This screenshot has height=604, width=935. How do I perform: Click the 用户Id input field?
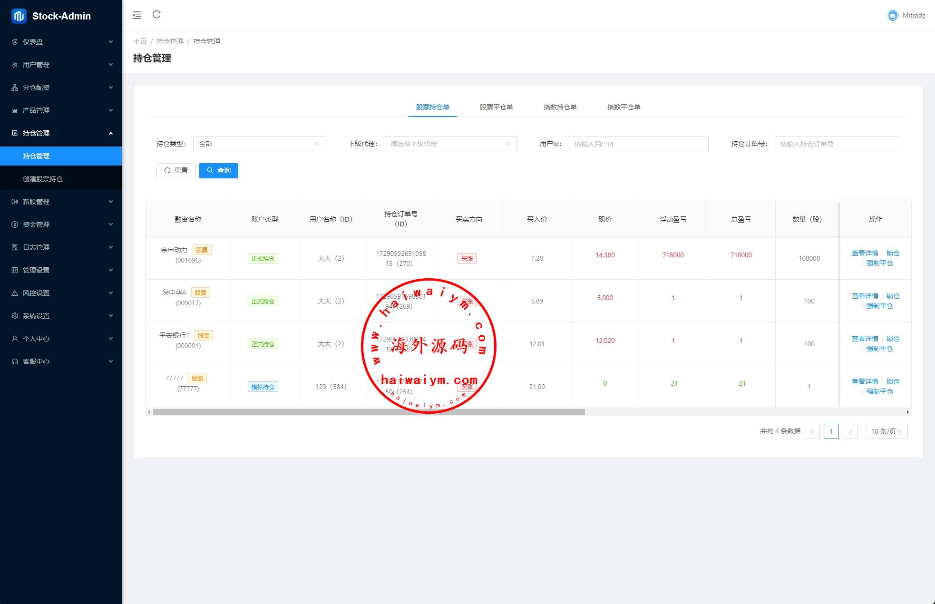tap(638, 144)
